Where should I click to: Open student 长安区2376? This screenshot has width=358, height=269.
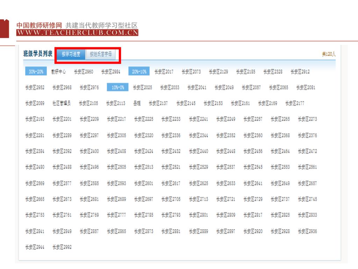coord(307,136)
